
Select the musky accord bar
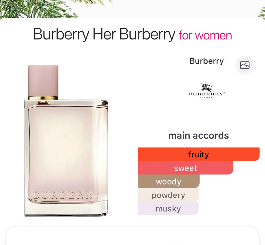(x=168, y=208)
